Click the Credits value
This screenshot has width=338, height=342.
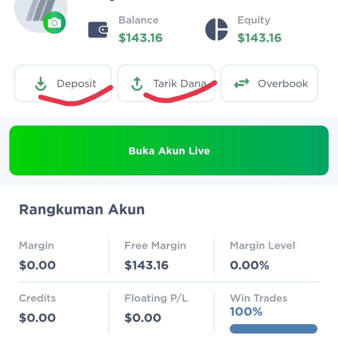tap(37, 318)
